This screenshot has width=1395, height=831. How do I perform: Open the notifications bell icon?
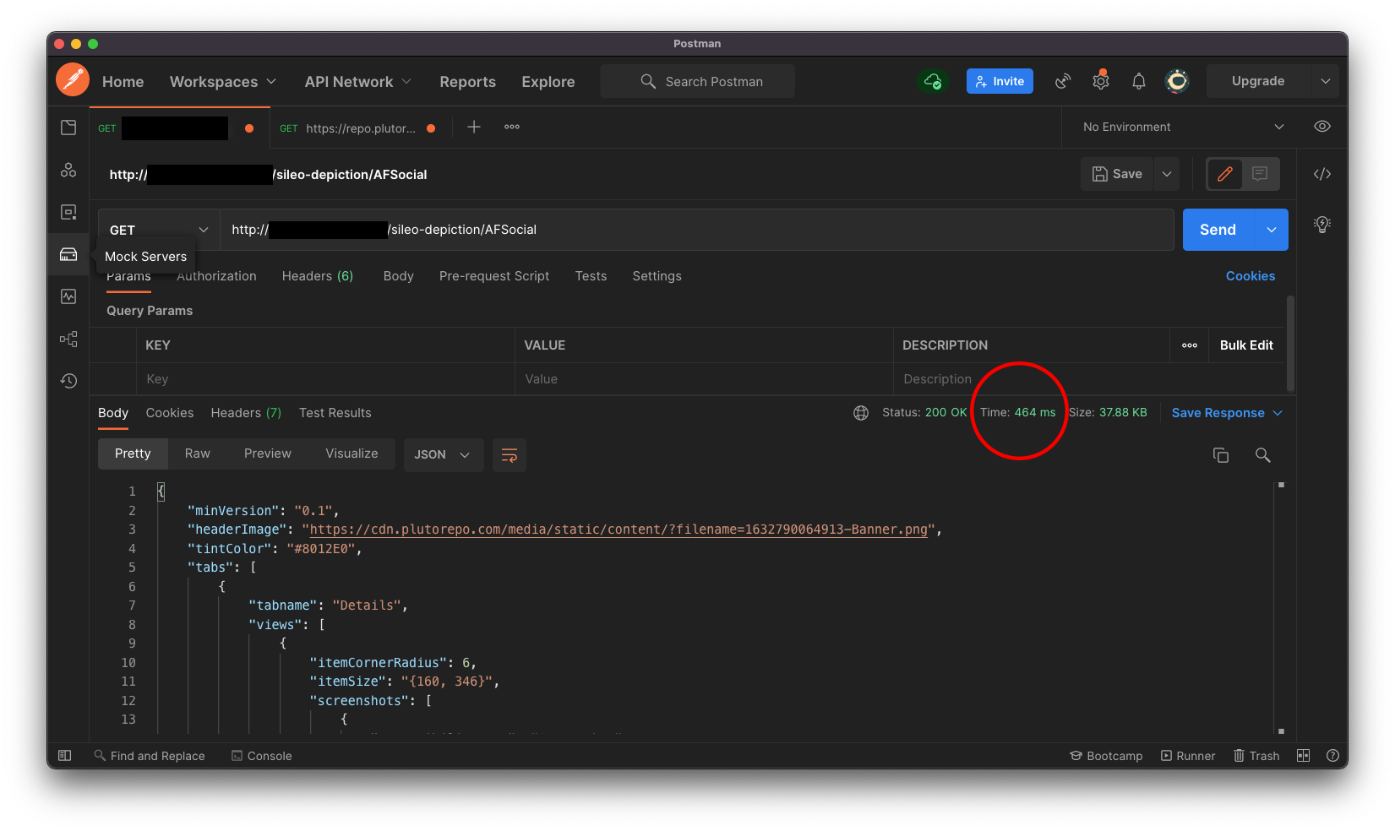[1139, 81]
